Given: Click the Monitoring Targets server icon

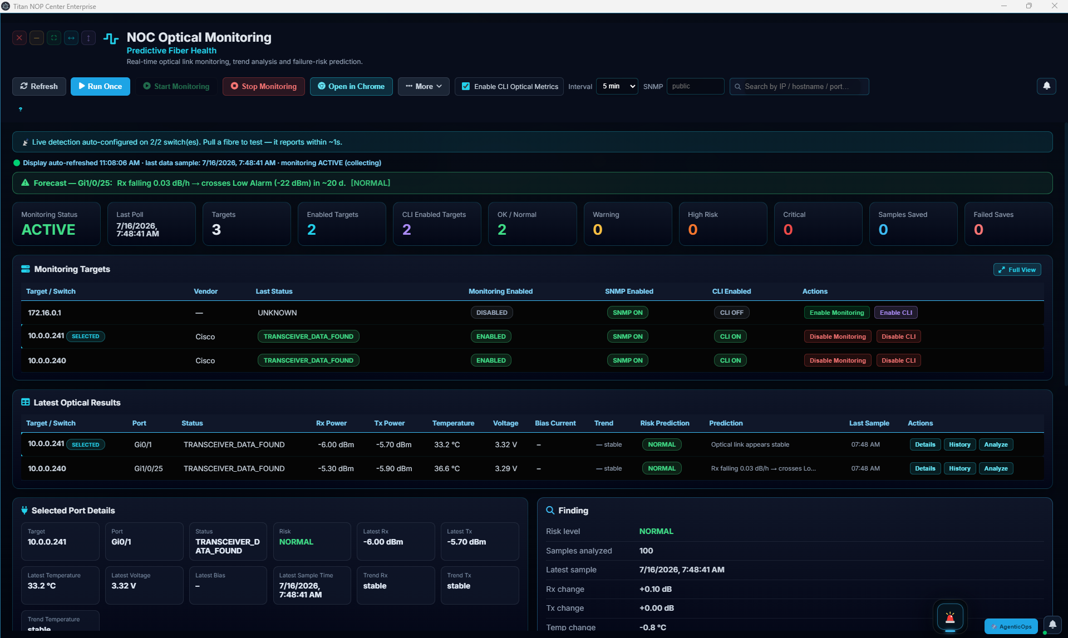Looking at the screenshot, I should coord(26,269).
